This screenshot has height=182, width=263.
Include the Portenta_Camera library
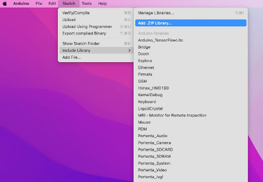click(x=154, y=143)
